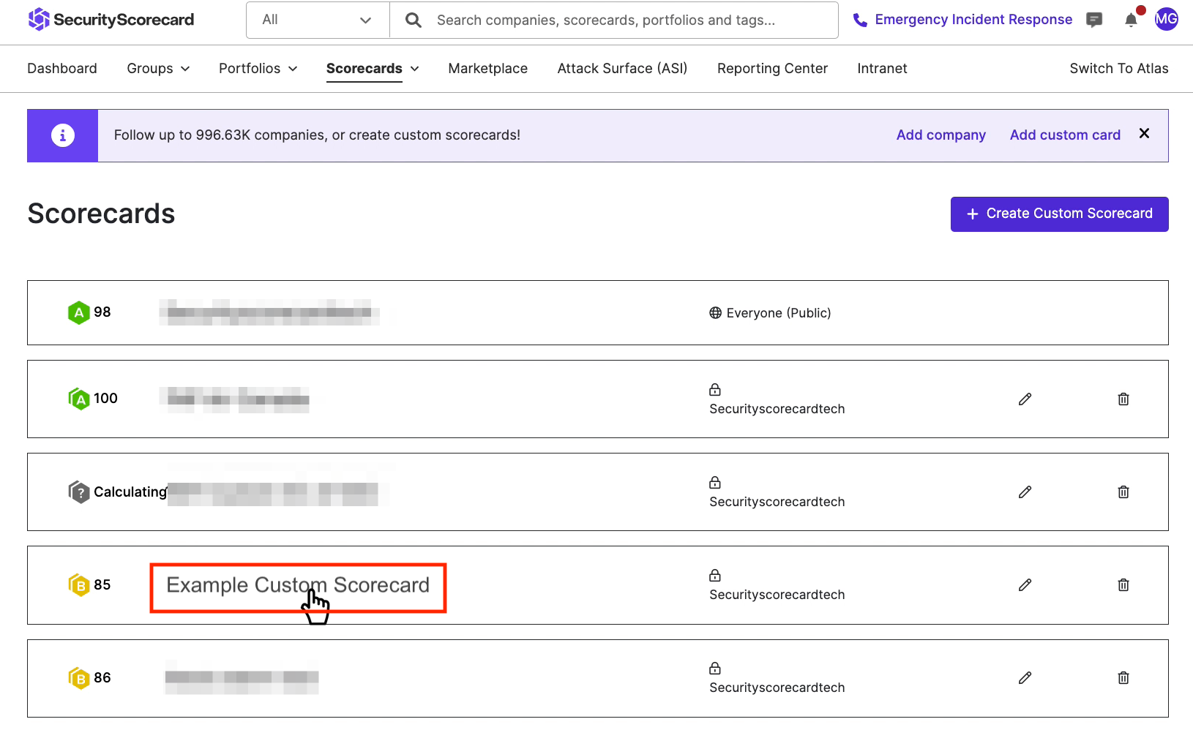Screen dimensions: 1193x730
Task: Delete the Calculating scorecard
Action: (x=1123, y=492)
